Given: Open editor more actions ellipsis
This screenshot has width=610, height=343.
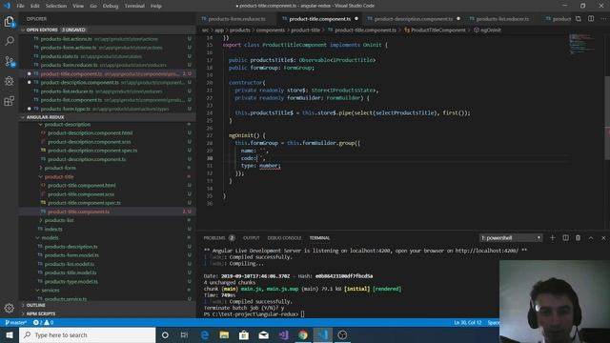Looking at the screenshot, I should pos(603,19).
